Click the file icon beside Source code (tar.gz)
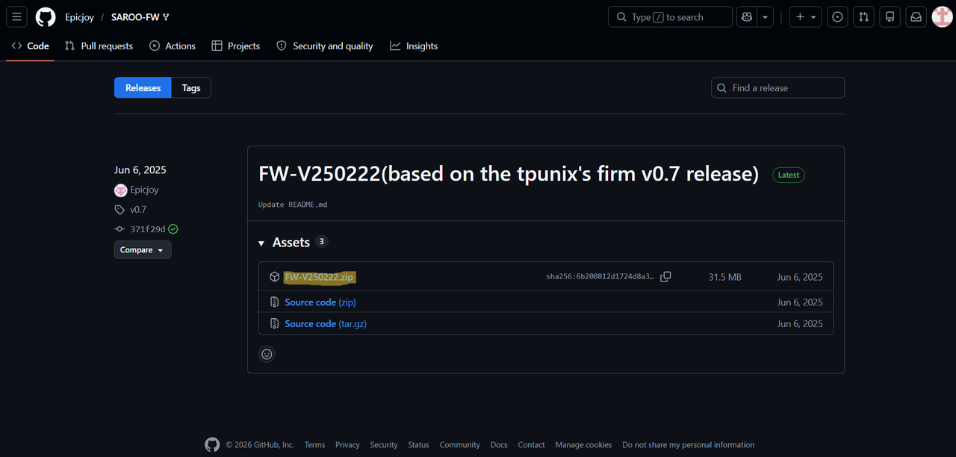This screenshot has height=457, width=956. tap(274, 323)
